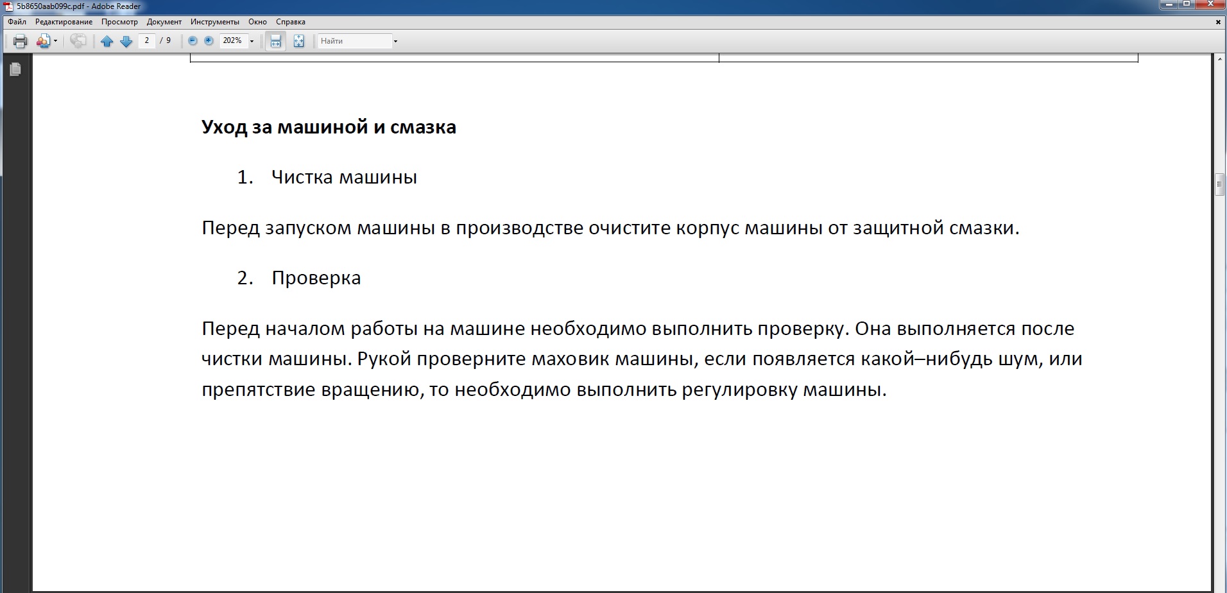Open the Найти search options dropdown arrow
This screenshot has height=593, width=1227.
click(395, 41)
